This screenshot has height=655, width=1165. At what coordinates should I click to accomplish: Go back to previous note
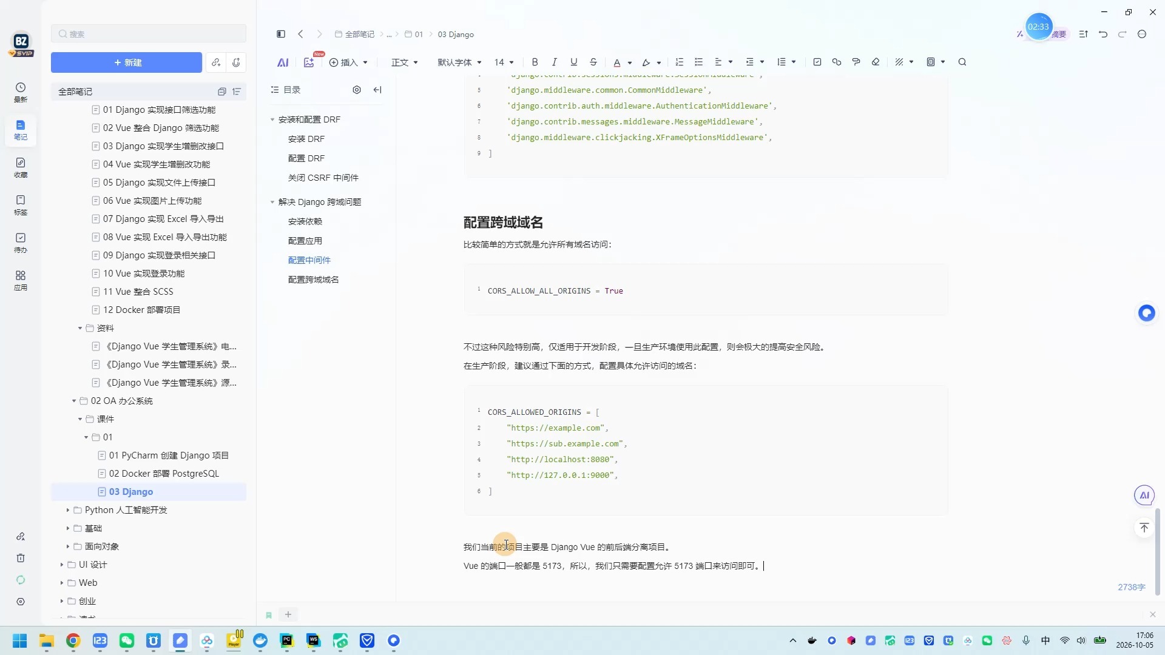coord(300,34)
